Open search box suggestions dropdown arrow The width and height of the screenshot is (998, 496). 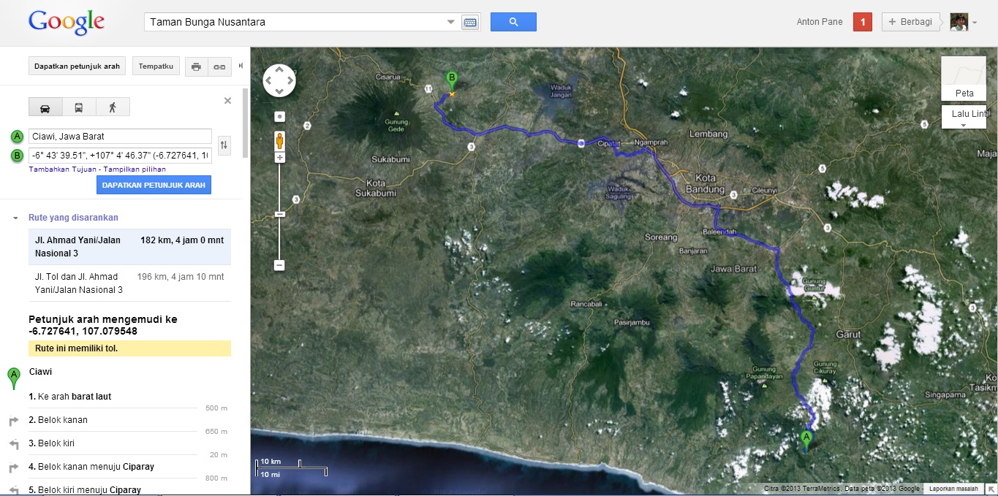[451, 22]
